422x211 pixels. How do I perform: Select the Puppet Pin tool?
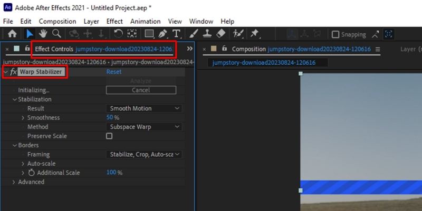coord(254,34)
